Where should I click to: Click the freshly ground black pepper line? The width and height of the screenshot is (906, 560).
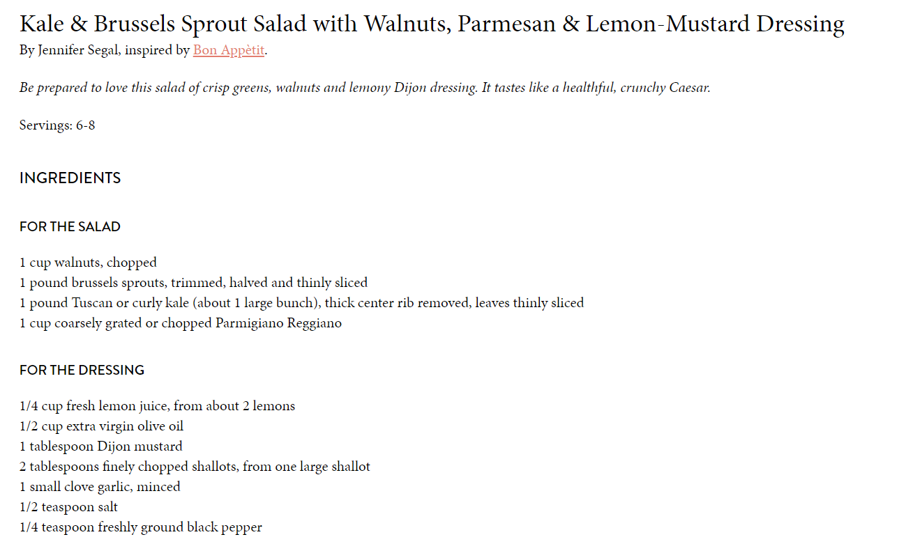pos(140,527)
